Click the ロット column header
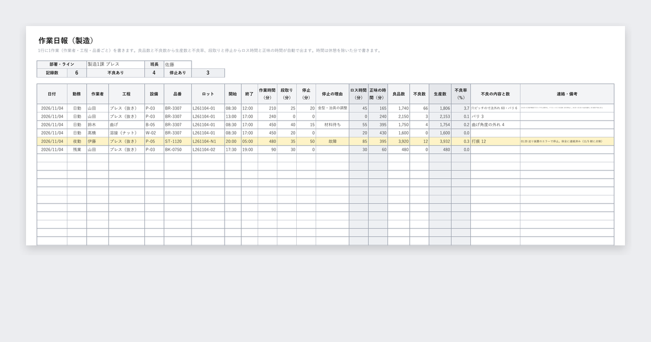The width and height of the screenshot is (651, 342). tap(208, 94)
